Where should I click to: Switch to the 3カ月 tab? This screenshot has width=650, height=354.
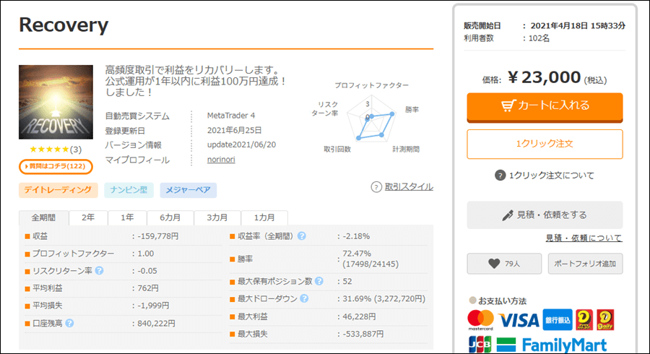click(217, 217)
